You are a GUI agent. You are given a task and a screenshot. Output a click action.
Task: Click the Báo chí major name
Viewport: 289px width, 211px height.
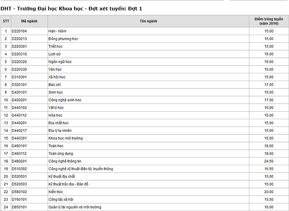(x=55, y=85)
